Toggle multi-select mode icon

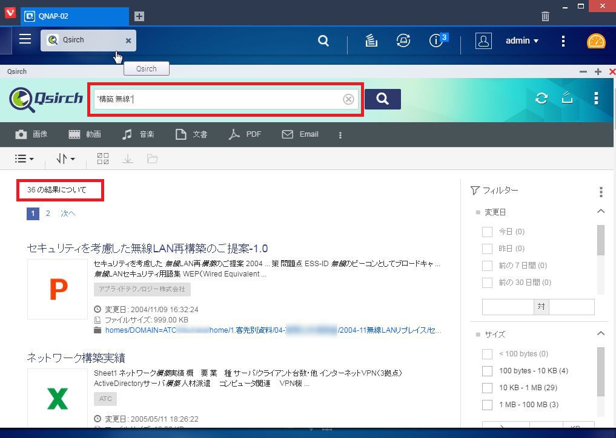pyautogui.click(x=103, y=159)
